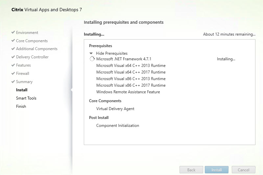Screen dimensions: 263x175
Task: Select the Smart Tools step
Action: (x=26, y=98)
